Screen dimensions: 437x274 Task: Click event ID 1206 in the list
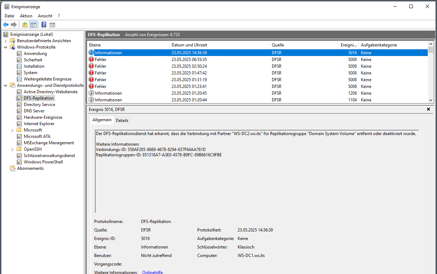[352, 93]
